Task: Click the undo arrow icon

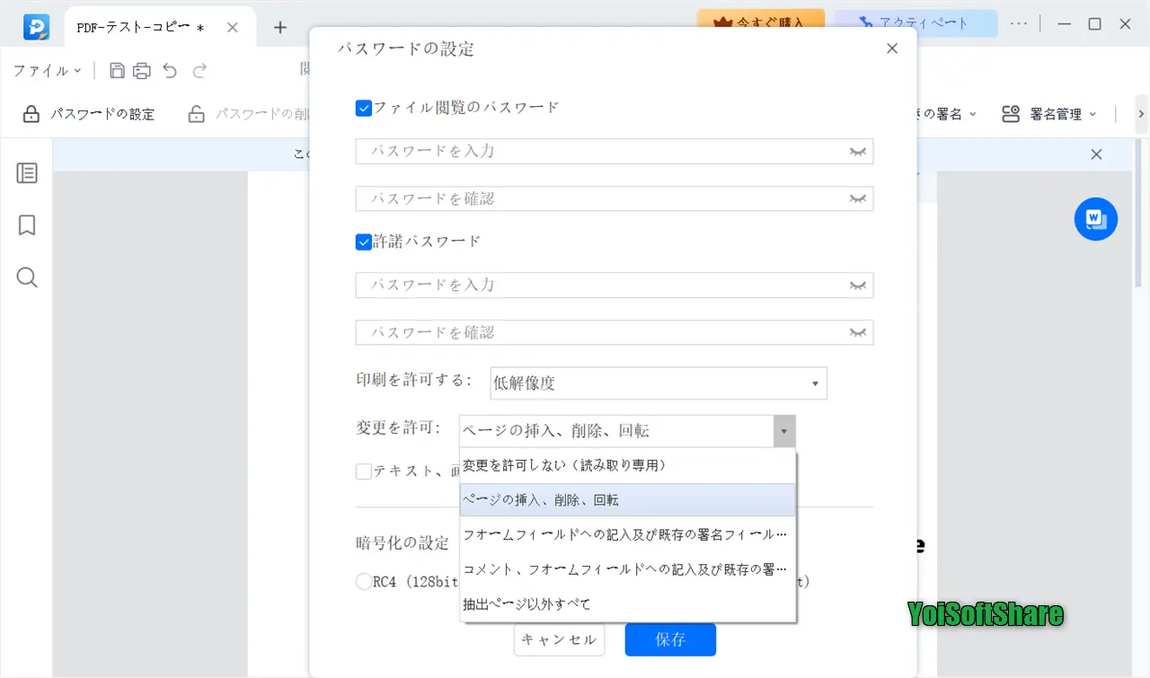Action: pyautogui.click(x=171, y=70)
